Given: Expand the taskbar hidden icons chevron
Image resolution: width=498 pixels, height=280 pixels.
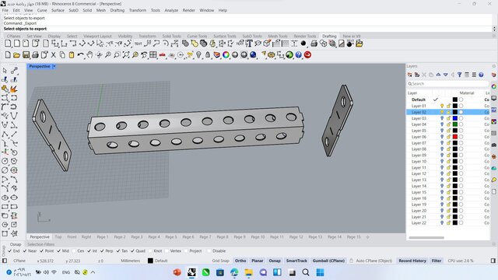Looking at the screenshot, I should click(x=93, y=272).
